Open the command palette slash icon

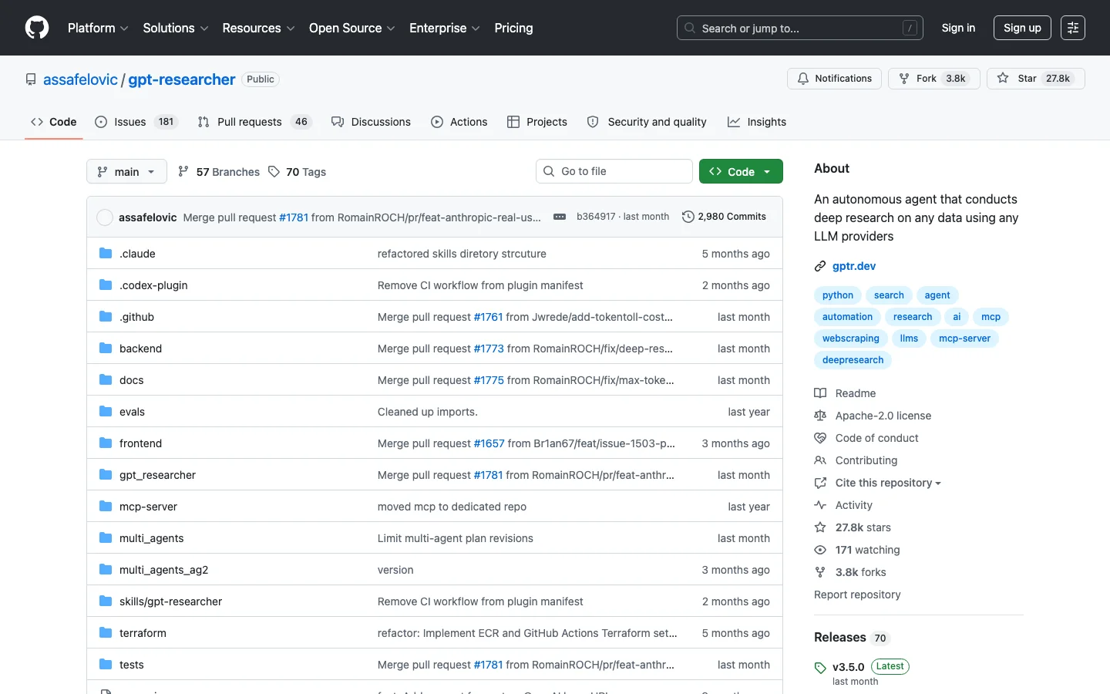[910, 28]
